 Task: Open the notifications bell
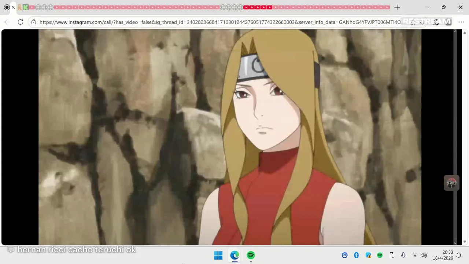point(459,255)
